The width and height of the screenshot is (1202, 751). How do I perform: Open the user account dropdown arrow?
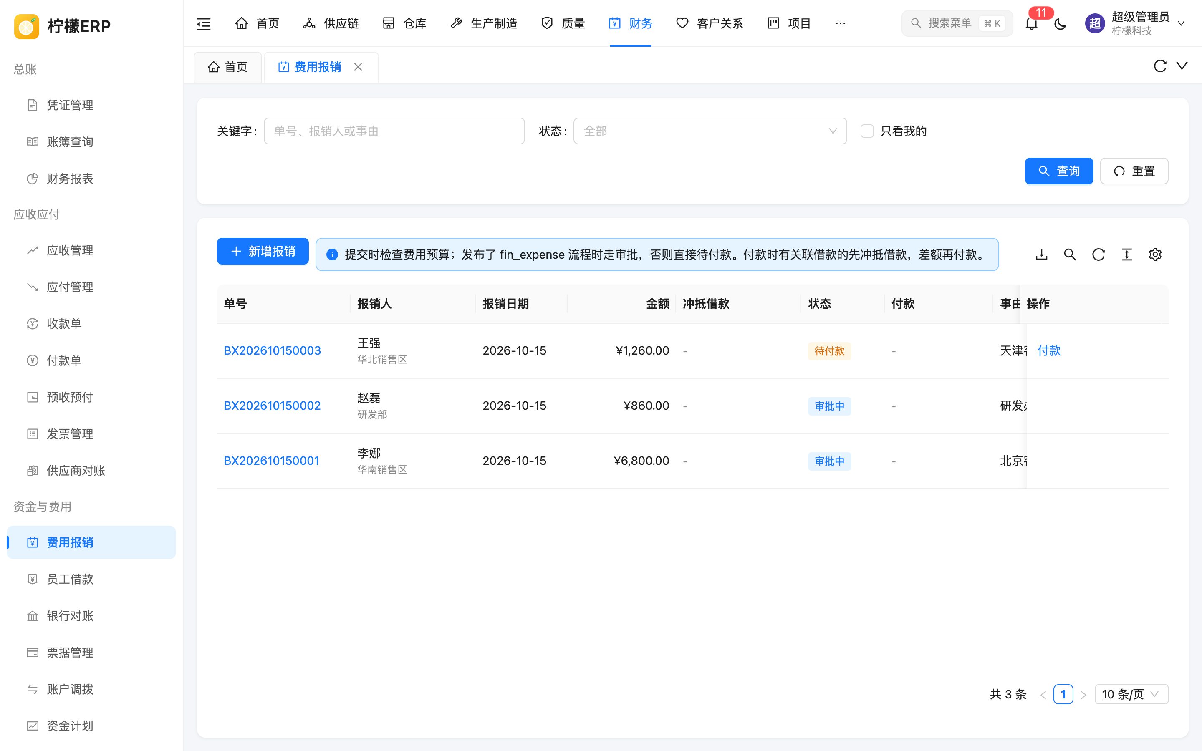pyautogui.click(x=1181, y=23)
